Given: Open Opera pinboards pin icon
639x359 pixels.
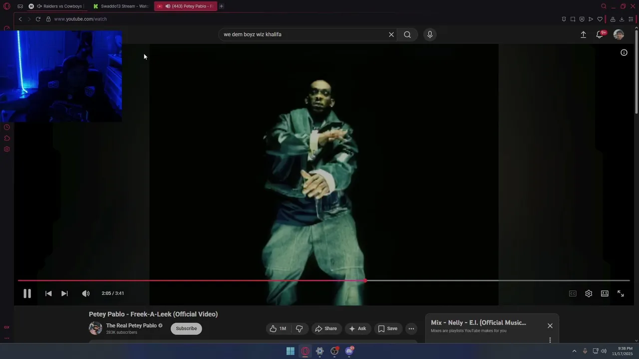Looking at the screenshot, I should 564,19.
